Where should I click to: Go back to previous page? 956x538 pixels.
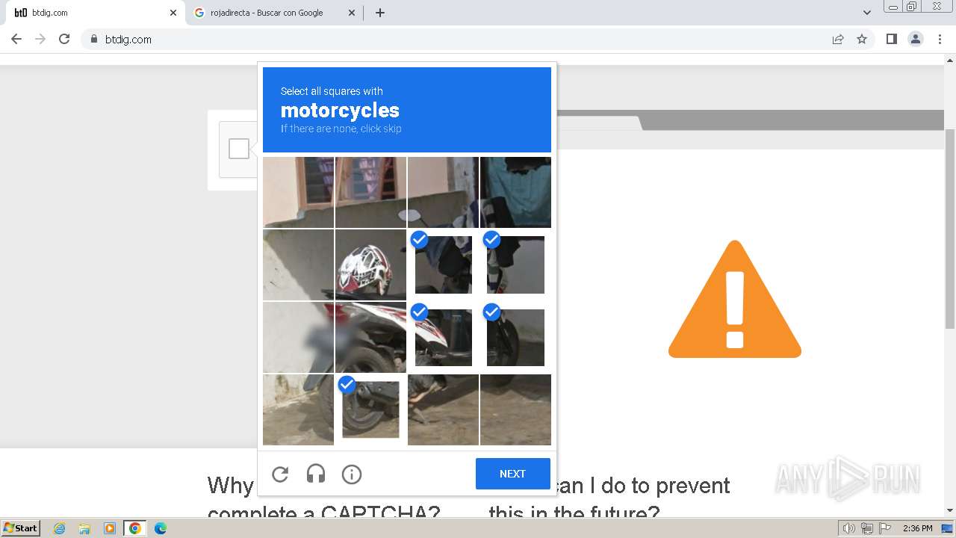tap(16, 39)
